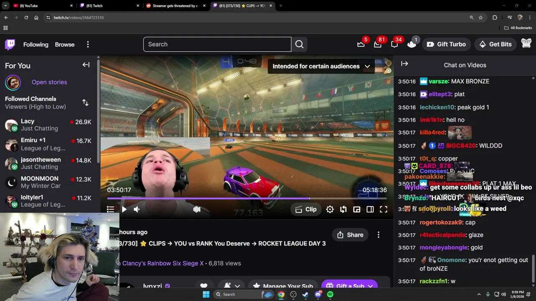Focus the Twitch Search field
The height and width of the screenshot is (301, 536).
217,44
